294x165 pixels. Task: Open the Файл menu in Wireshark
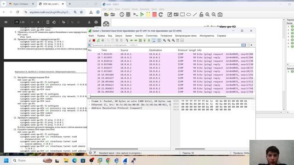click(x=91, y=36)
